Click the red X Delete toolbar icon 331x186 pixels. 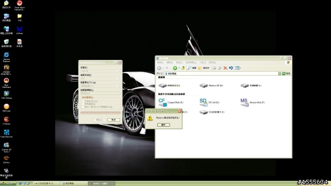[225, 68]
